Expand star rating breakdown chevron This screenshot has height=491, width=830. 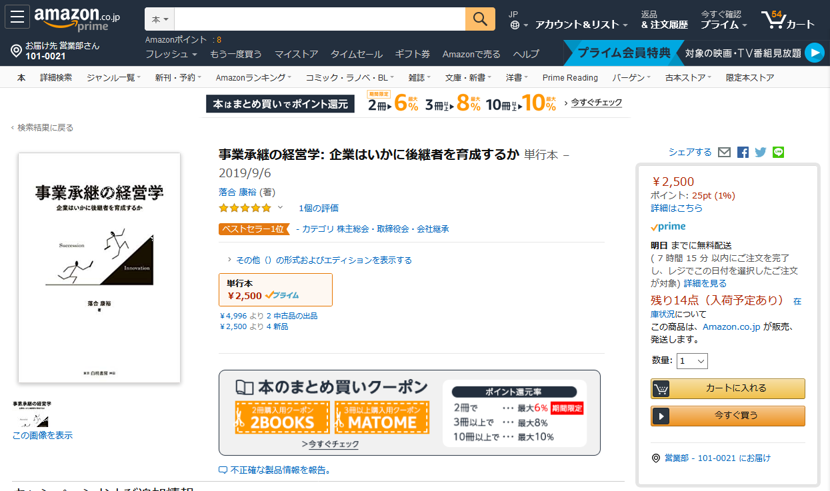[x=280, y=207]
